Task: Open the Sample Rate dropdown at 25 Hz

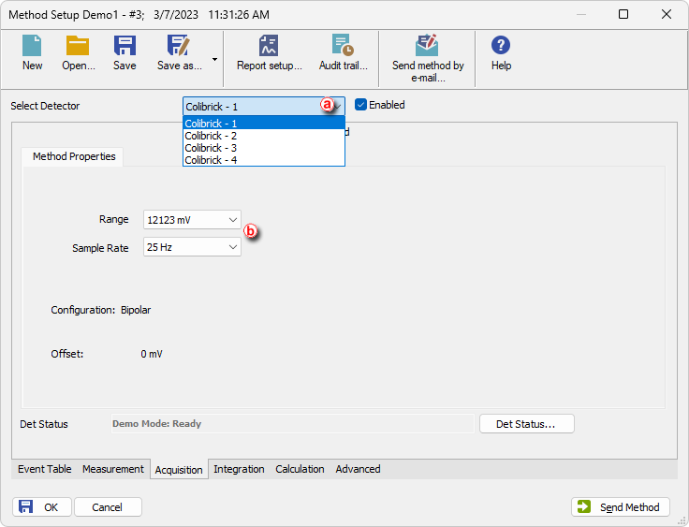Action: [192, 247]
